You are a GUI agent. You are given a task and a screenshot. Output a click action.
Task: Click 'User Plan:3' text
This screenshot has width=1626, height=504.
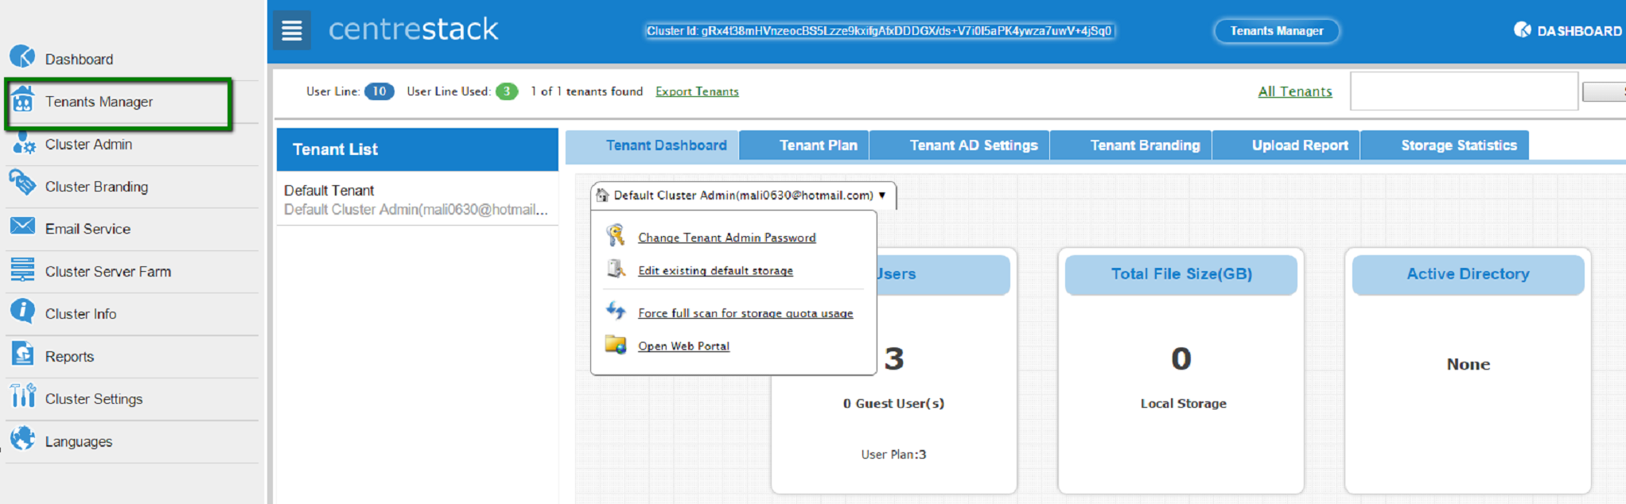[x=893, y=455]
